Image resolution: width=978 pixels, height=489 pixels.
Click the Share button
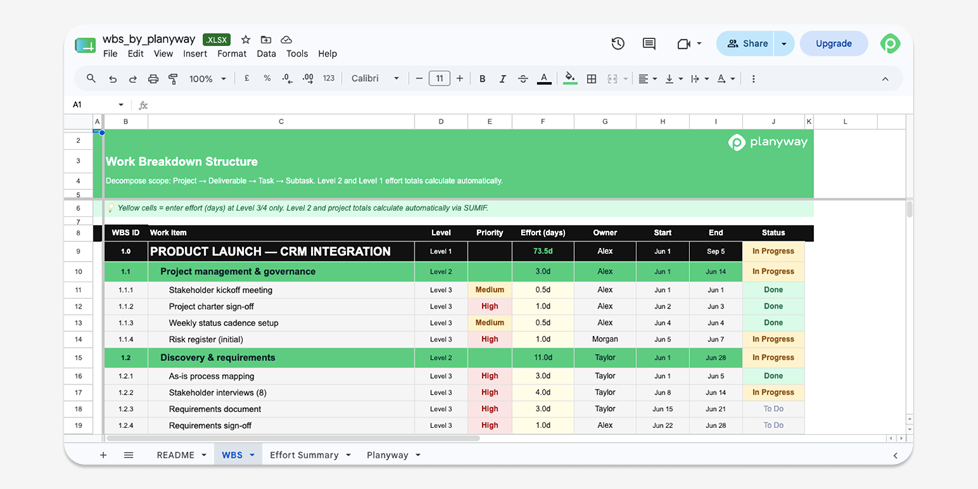(745, 43)
